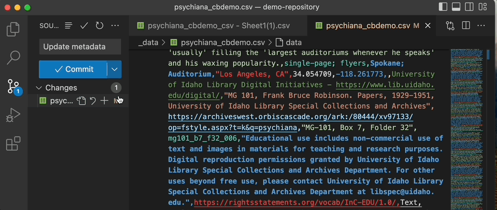497x210 pixels.
Task: Click the Commit button
Action: pos(73,69)
